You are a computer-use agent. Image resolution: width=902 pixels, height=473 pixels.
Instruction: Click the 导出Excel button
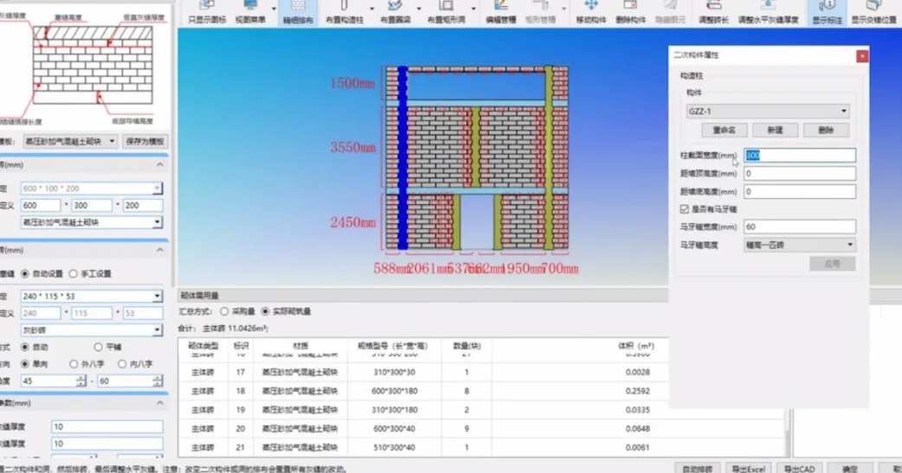[748, 469]
